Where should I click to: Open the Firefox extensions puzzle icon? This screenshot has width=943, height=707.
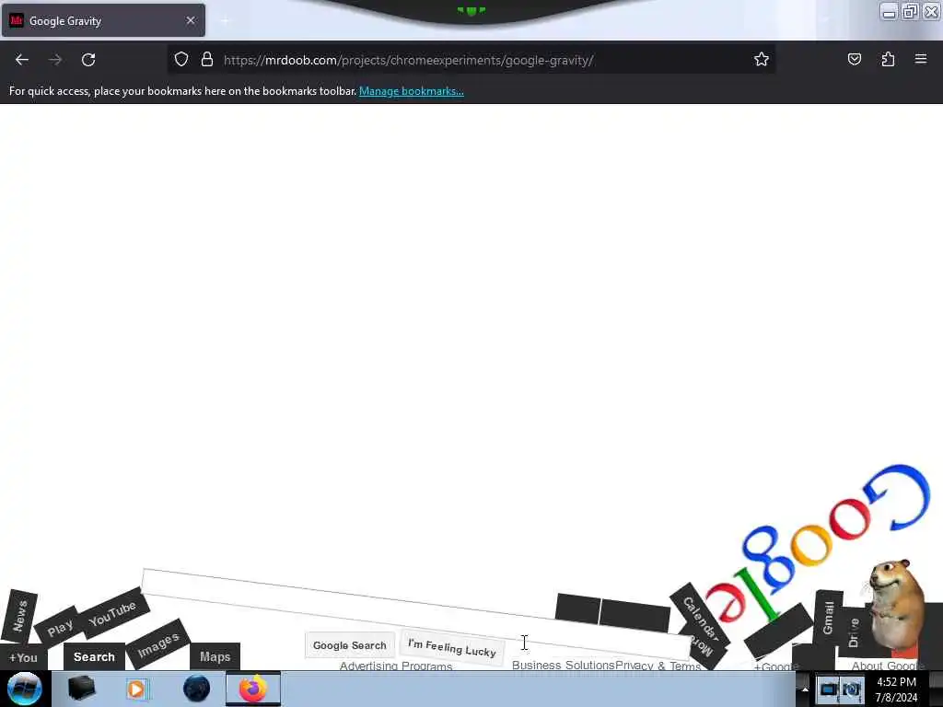(888, 59)
